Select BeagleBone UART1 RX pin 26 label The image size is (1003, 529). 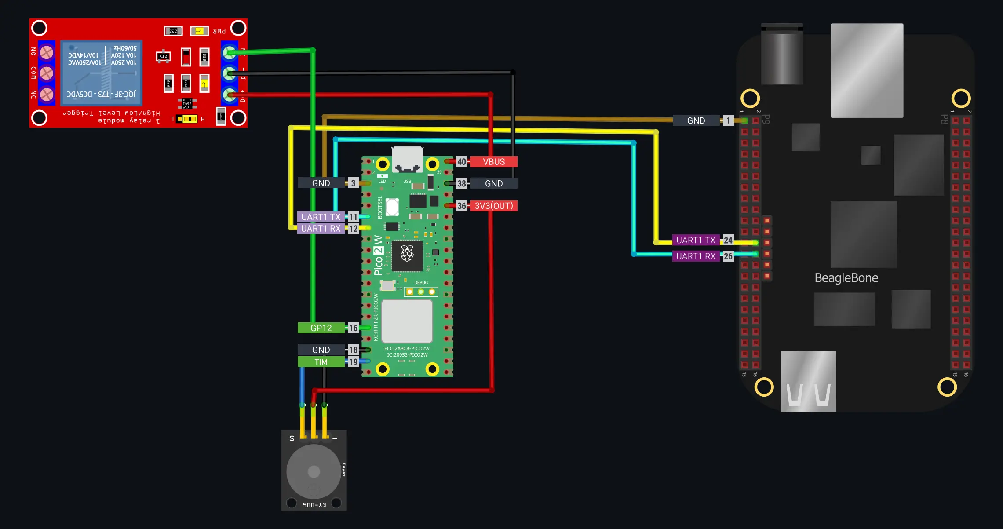tap(696, 256)
